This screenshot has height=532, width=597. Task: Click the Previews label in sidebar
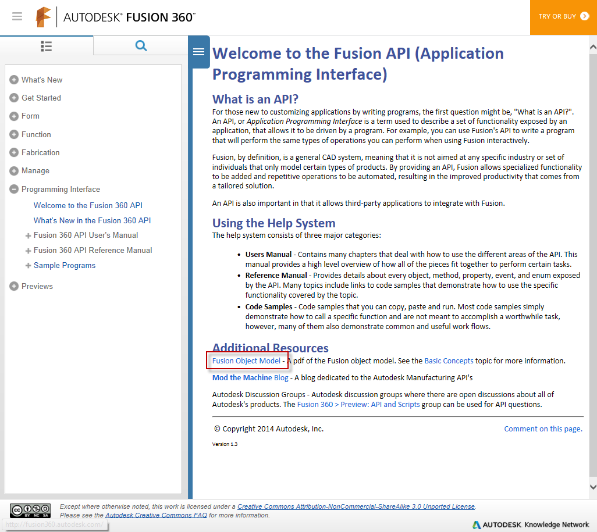tap(37, 286)
